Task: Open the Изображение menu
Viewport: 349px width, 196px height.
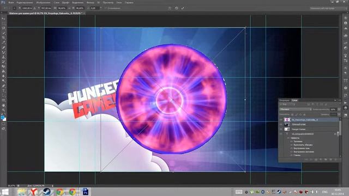Action: [x=43, y=3]
